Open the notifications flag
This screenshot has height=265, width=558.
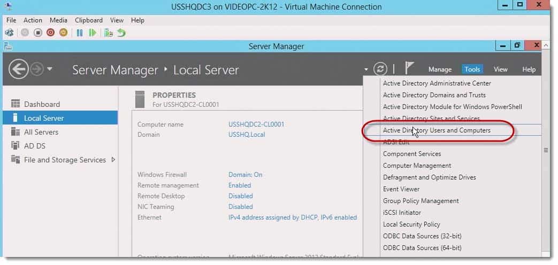click(x=409, y=68)
